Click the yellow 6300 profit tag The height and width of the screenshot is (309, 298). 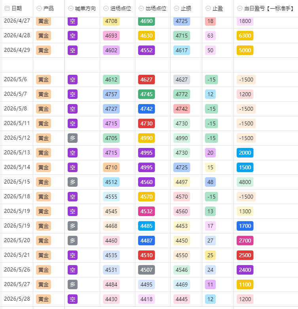[245, 36]
